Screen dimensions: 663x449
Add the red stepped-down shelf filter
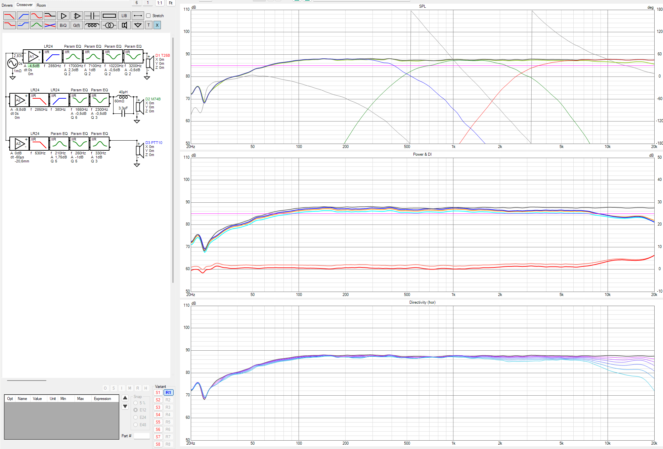coord(9,25)
